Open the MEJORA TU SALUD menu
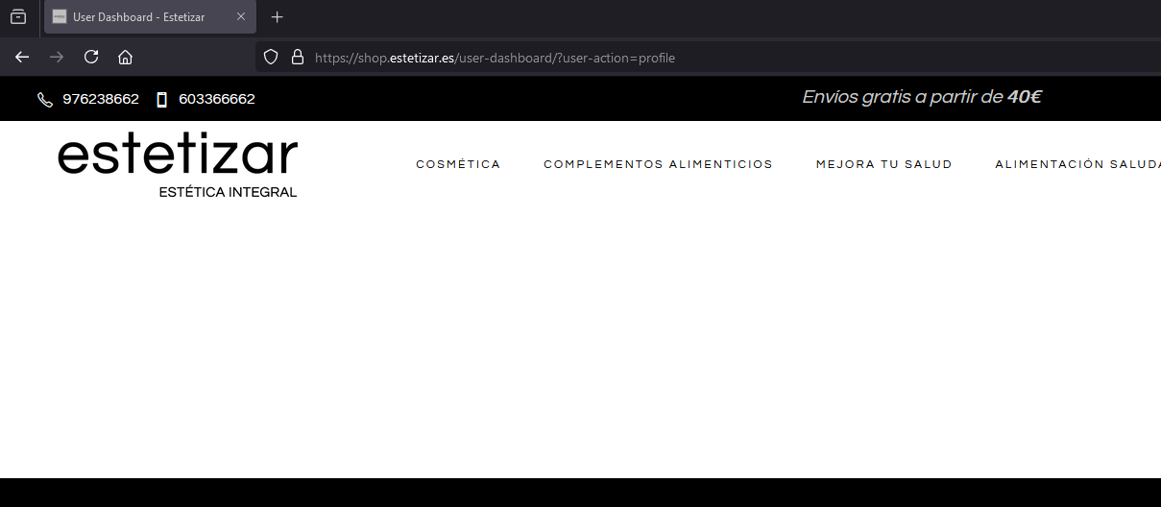 coord(883,164)
